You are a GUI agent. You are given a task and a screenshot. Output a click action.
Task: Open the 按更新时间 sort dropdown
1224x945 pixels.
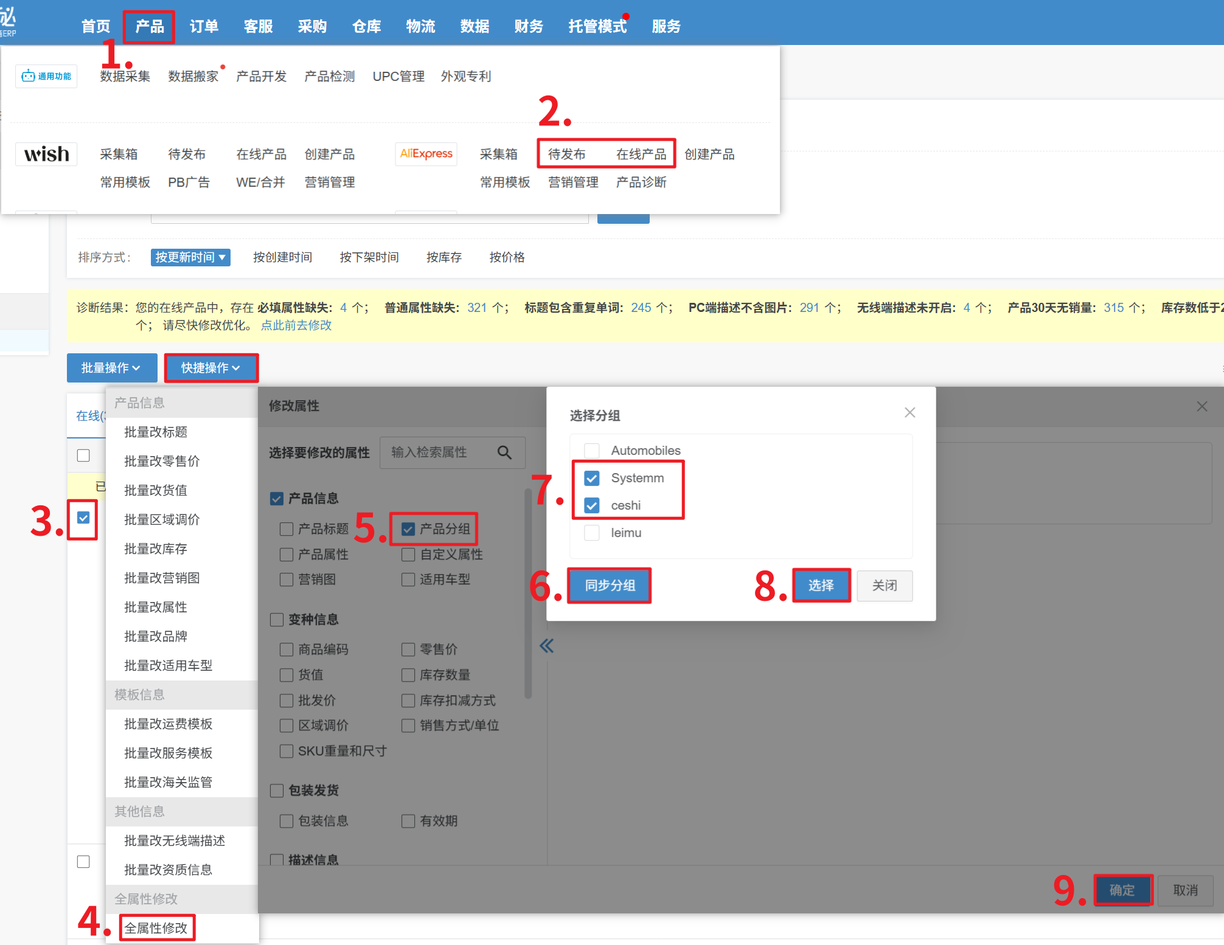pyautogui.click(x=190, y=257)
